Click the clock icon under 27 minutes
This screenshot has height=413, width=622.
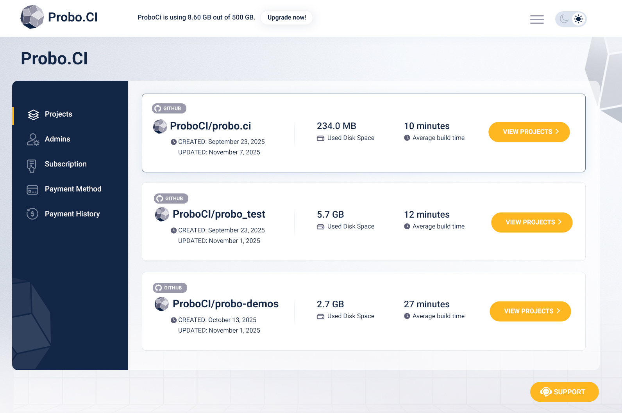pyautogui.click(x=407, y=316)
